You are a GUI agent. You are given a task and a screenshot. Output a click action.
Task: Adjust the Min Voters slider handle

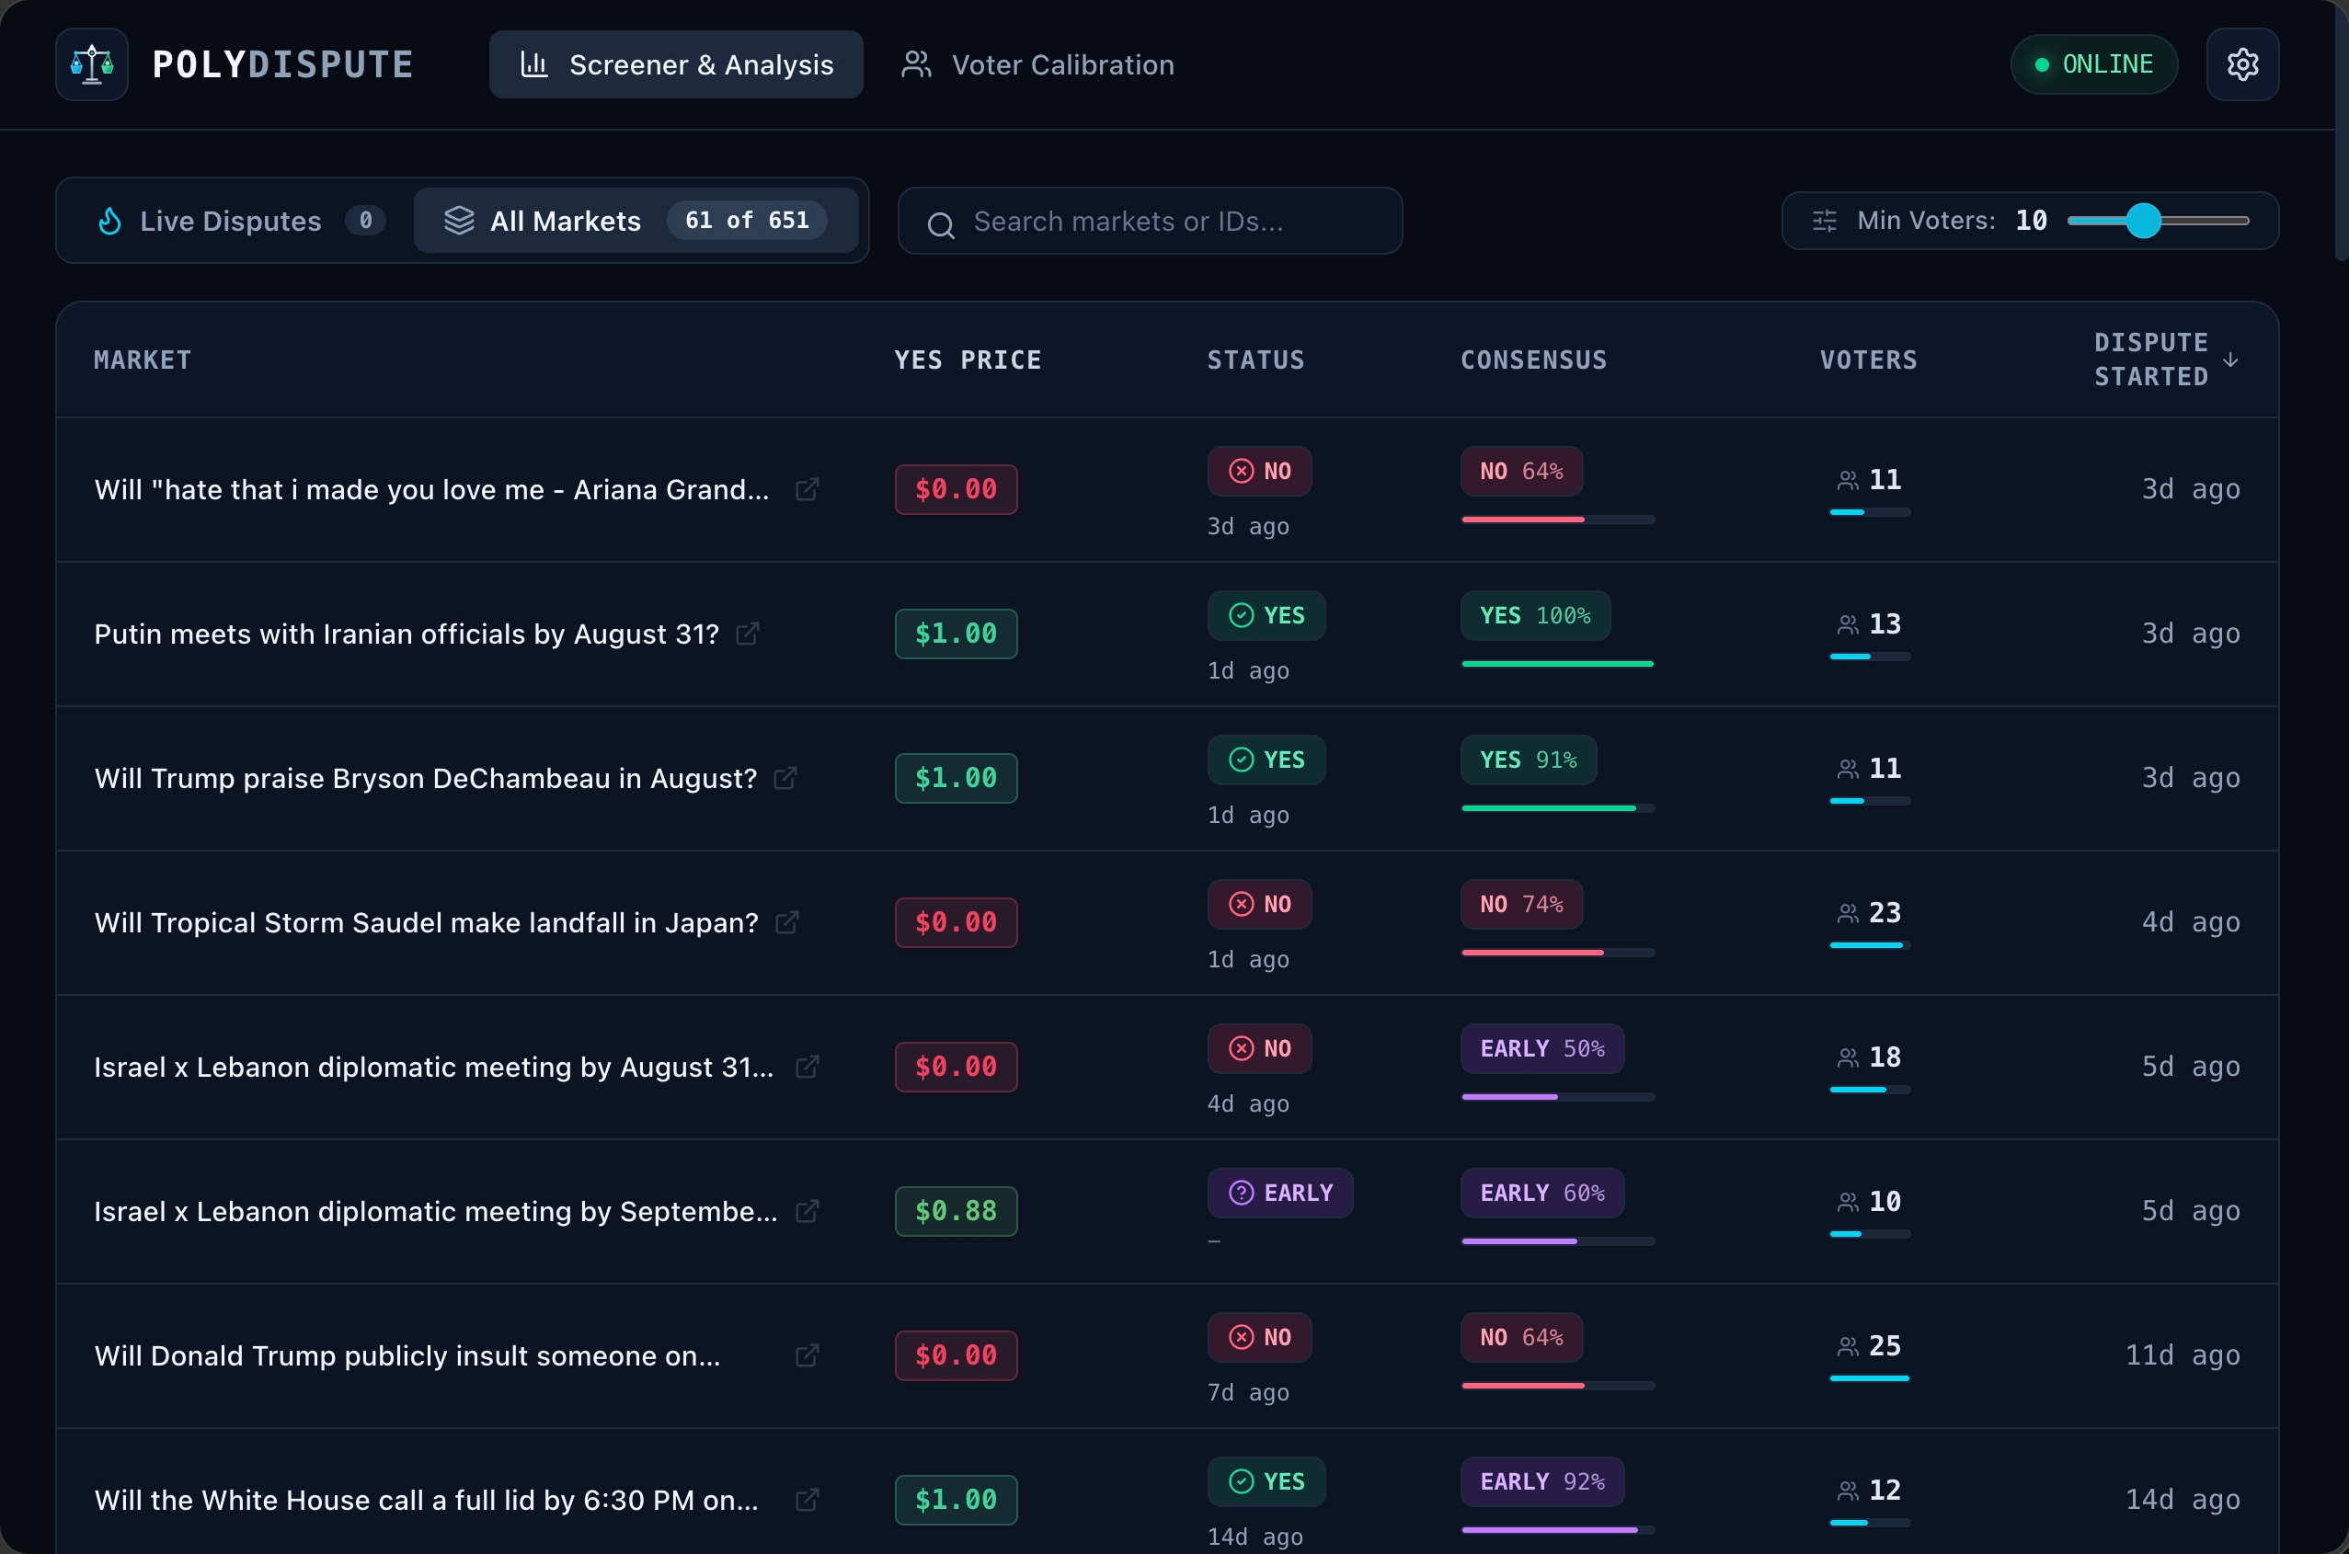tap(2143, 221)
